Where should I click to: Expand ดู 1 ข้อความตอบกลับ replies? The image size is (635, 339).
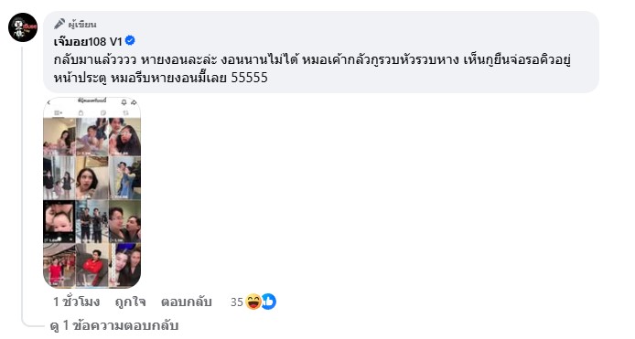point(114,325)
